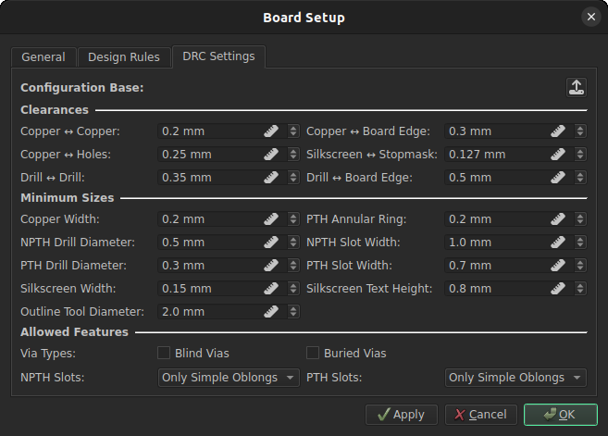Adjust the NPTH Drill Diameter spinner arrows
Screen dimensions: 608x436
(293, 243)
